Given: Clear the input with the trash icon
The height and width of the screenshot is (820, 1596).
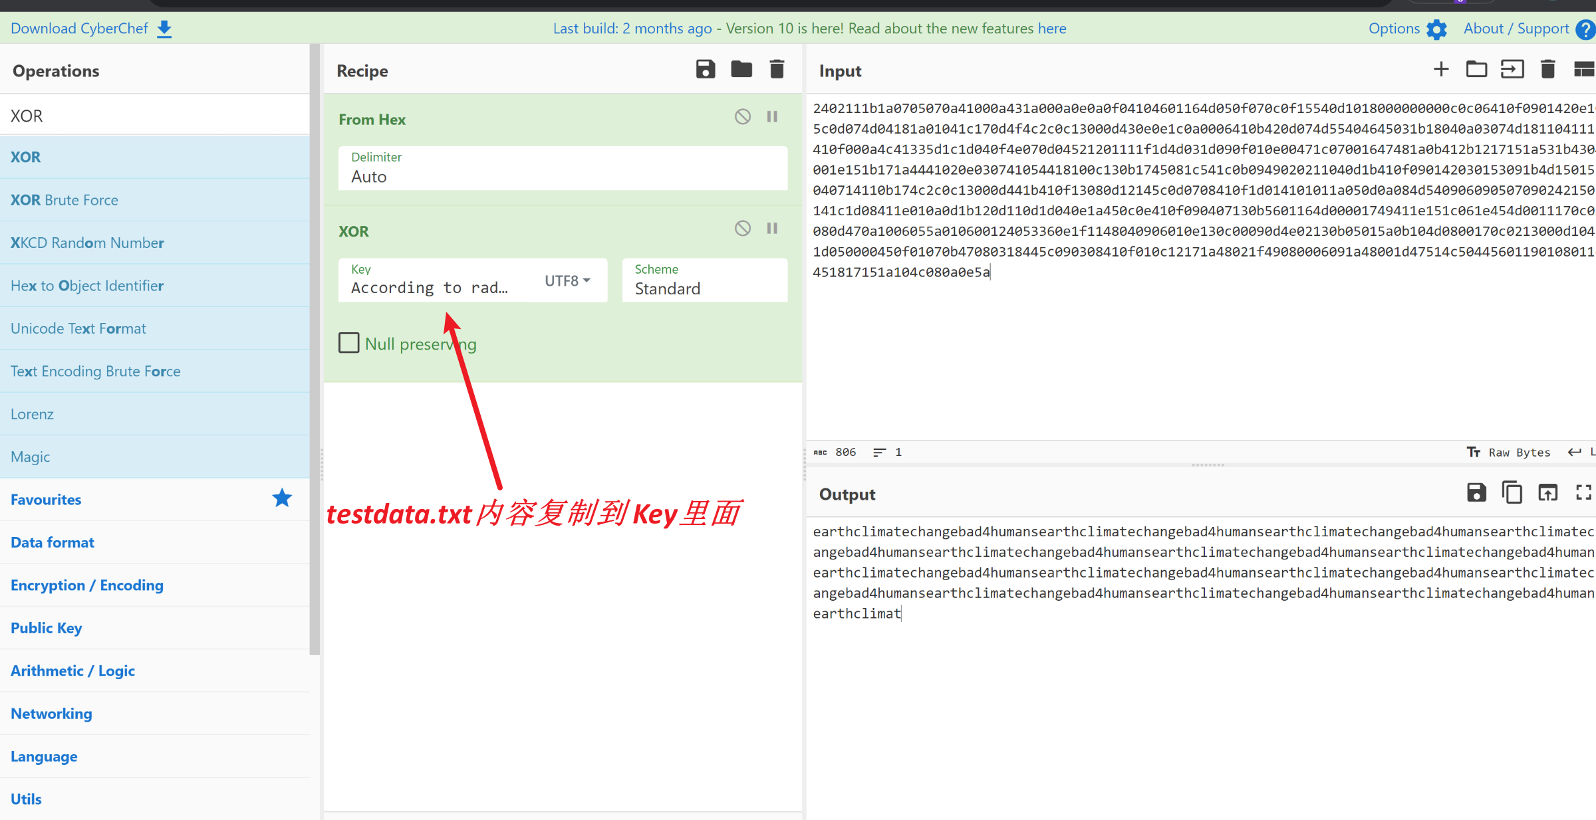Looking at the screenshot, I should pos(1548,69).
